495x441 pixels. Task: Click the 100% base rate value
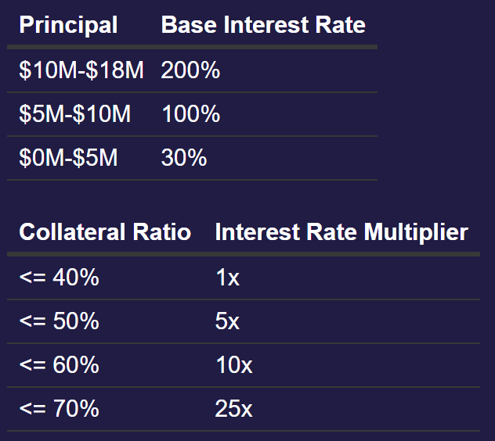point(190,115)
